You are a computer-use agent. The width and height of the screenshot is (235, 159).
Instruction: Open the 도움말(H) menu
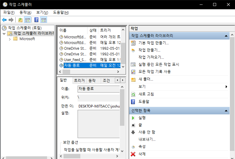[x=61, y=13]
